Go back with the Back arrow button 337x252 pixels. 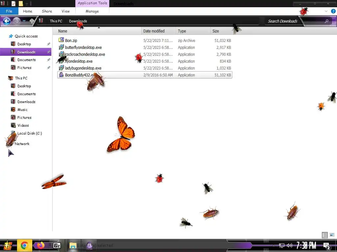pyautogui.click(x=7, y=21)
